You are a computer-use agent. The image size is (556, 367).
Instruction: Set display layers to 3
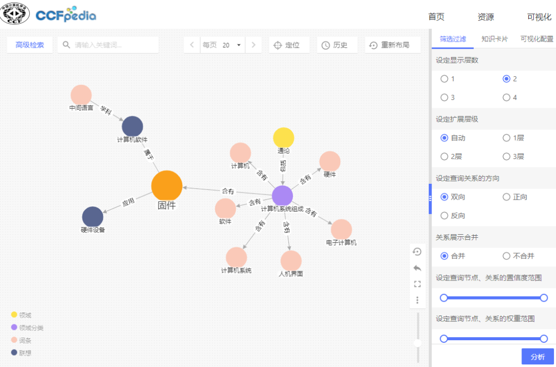click(x=444, y=97)
